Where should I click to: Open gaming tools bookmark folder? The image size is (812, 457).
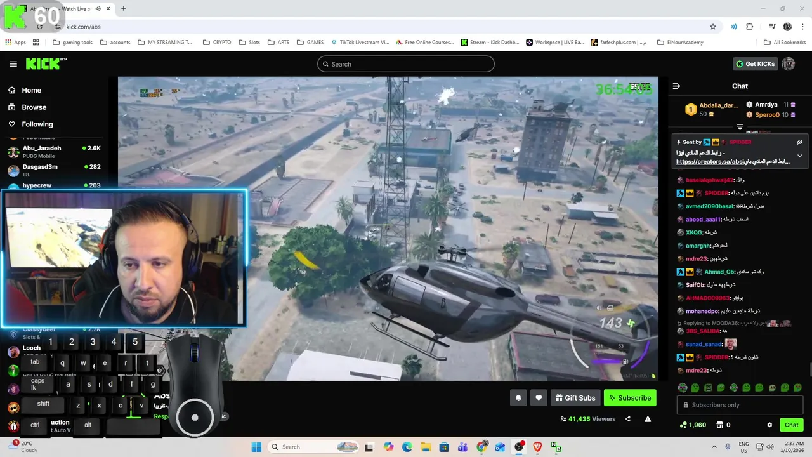[73, 43]
